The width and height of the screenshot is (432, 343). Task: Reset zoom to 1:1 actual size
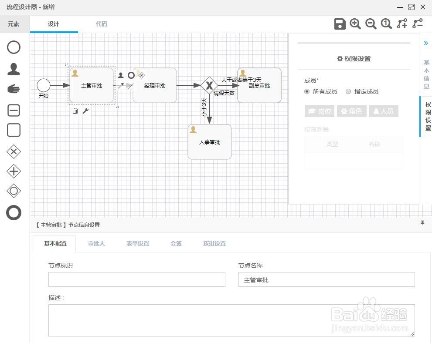coord(386,24)
